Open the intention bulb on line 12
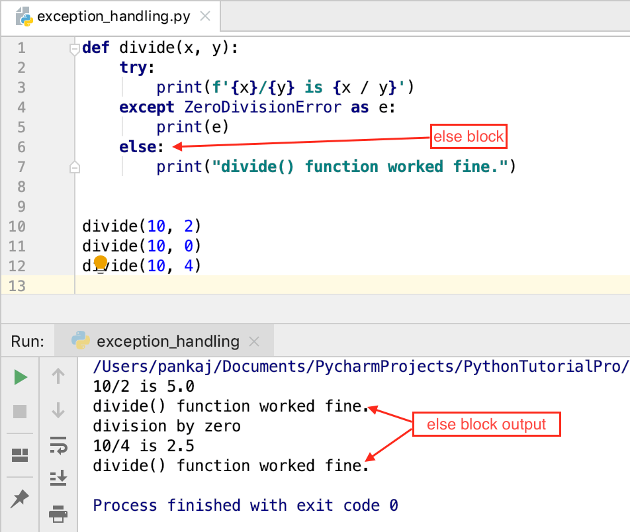This screenshot has height=532, width=630. [99, 263]
